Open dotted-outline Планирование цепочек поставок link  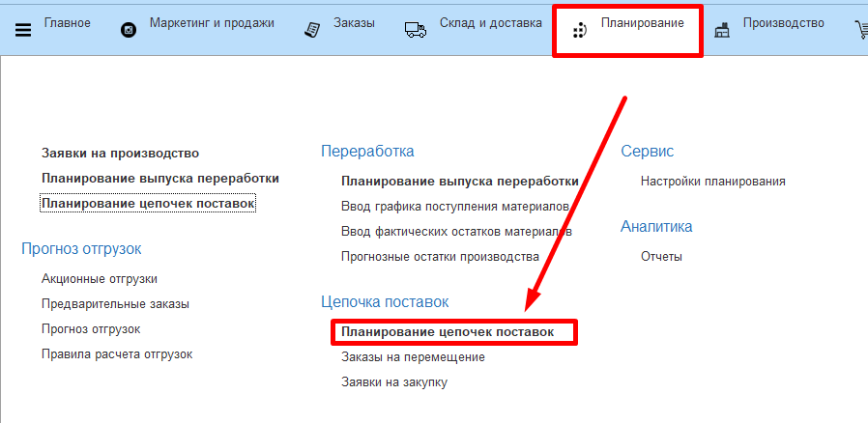pyautogui.click(x=148, y=204)
